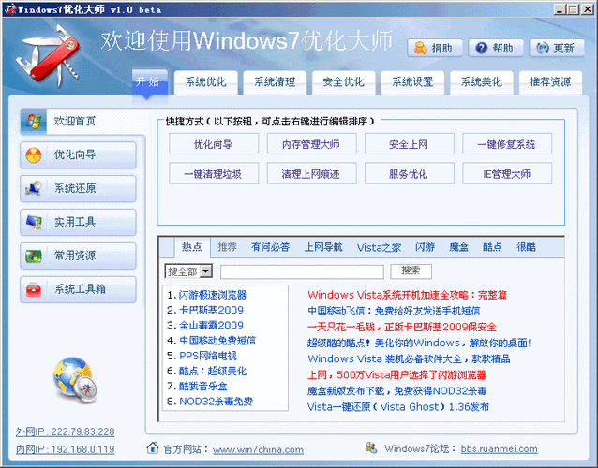Click the 常用资源 sidebar icon
The width and height of the screenshot is (598, 468).
pyautogui.click(x=35, y=256)
